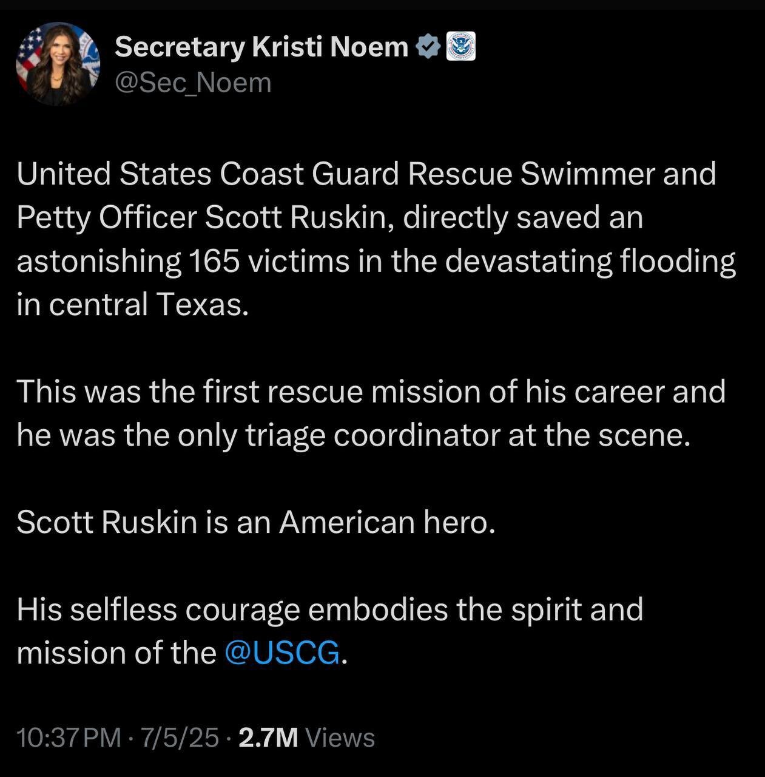Click the "first rescue mission" paragraph
This screenshot has width=765, height=777.
370,413
